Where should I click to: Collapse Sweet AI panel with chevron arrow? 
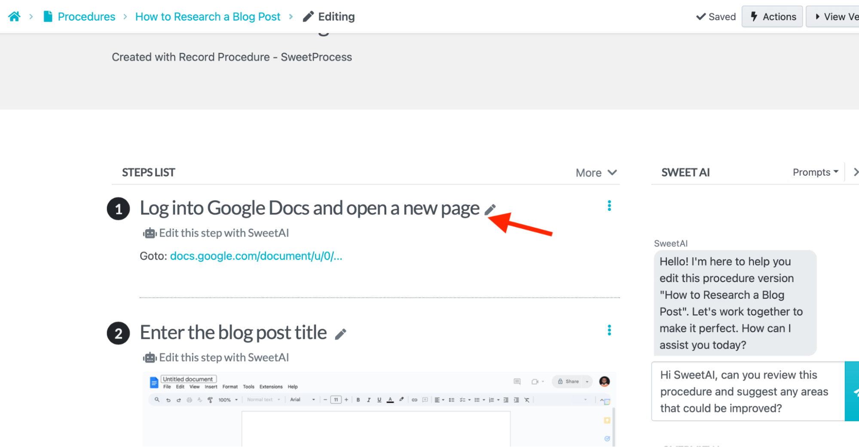[x=855, y=172]
